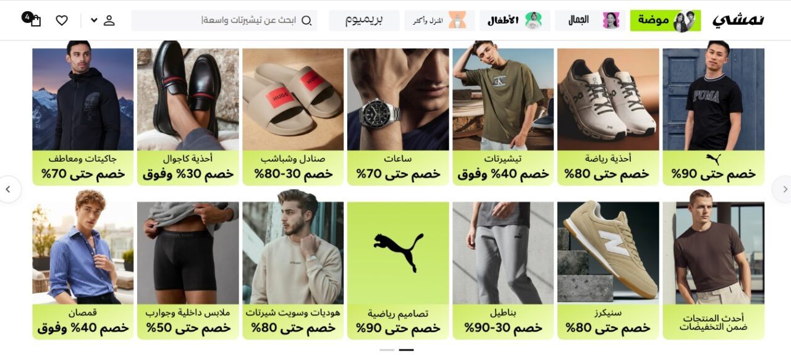Go to the Namshi logo homepage
Screen dimensions: 791x355
[738, 20]
